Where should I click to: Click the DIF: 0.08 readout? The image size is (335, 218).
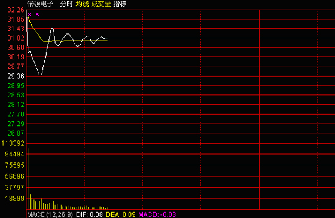click(90, 214)
